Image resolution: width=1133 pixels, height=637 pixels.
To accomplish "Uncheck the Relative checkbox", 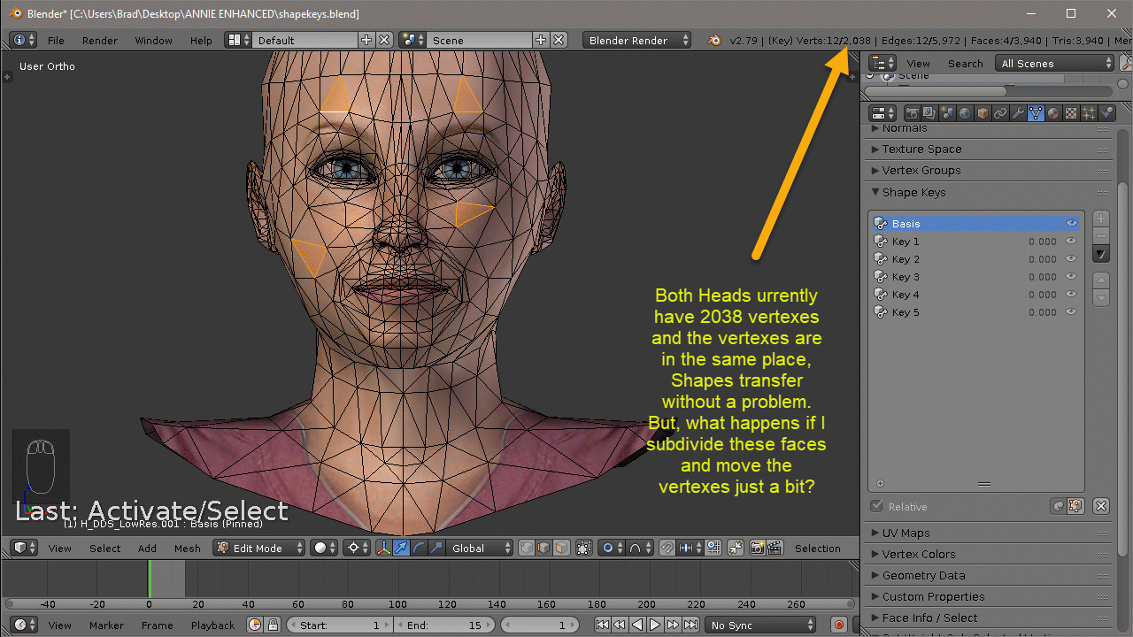I will 877,507.
